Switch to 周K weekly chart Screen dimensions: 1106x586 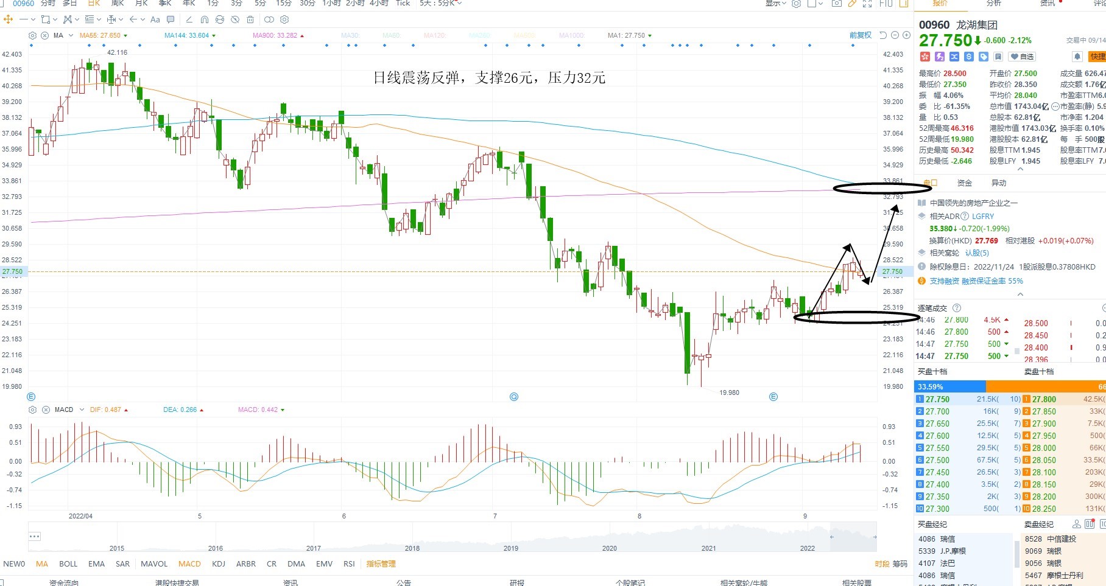[118, 3]
